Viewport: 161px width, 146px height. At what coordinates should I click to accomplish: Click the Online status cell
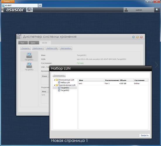coord(137,84)
